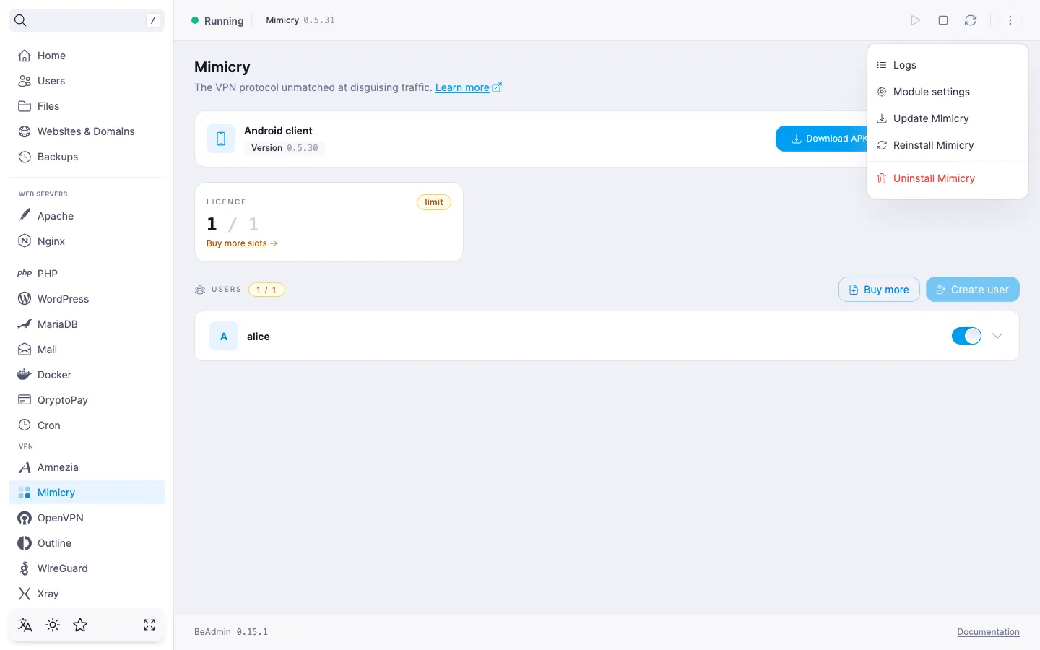Click the users count badge 1 / 1
This screenshot has width=1040, height=650.
[x=266, y=290]
